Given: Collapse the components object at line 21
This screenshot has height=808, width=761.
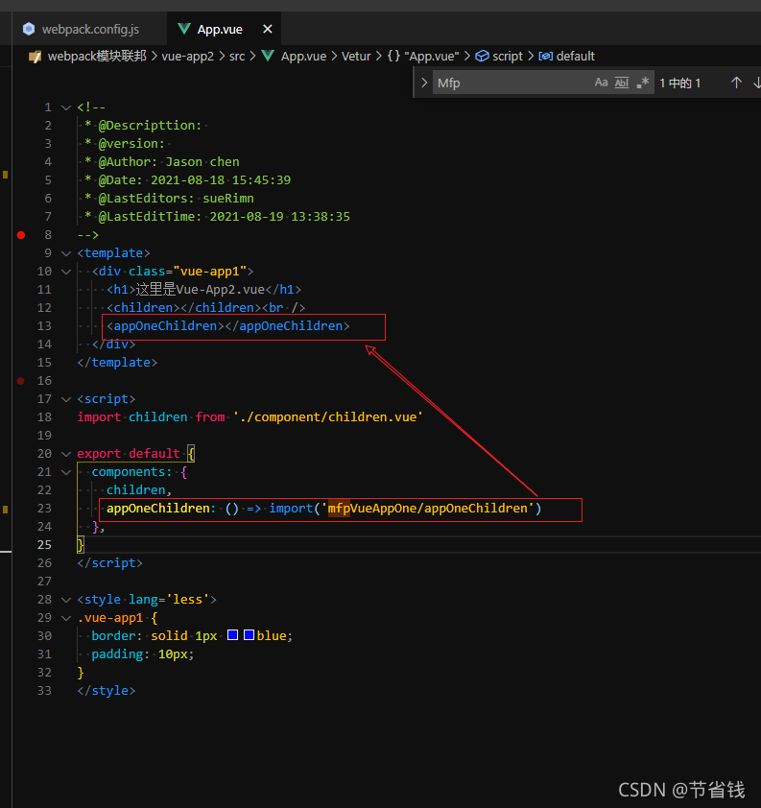Looking at the screenshot, I should click(66, 471).
